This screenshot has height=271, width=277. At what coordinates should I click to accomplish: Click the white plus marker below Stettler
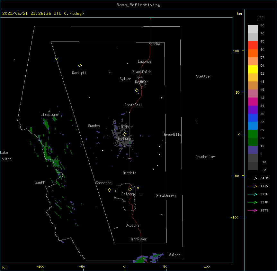[x=197, y=121]
